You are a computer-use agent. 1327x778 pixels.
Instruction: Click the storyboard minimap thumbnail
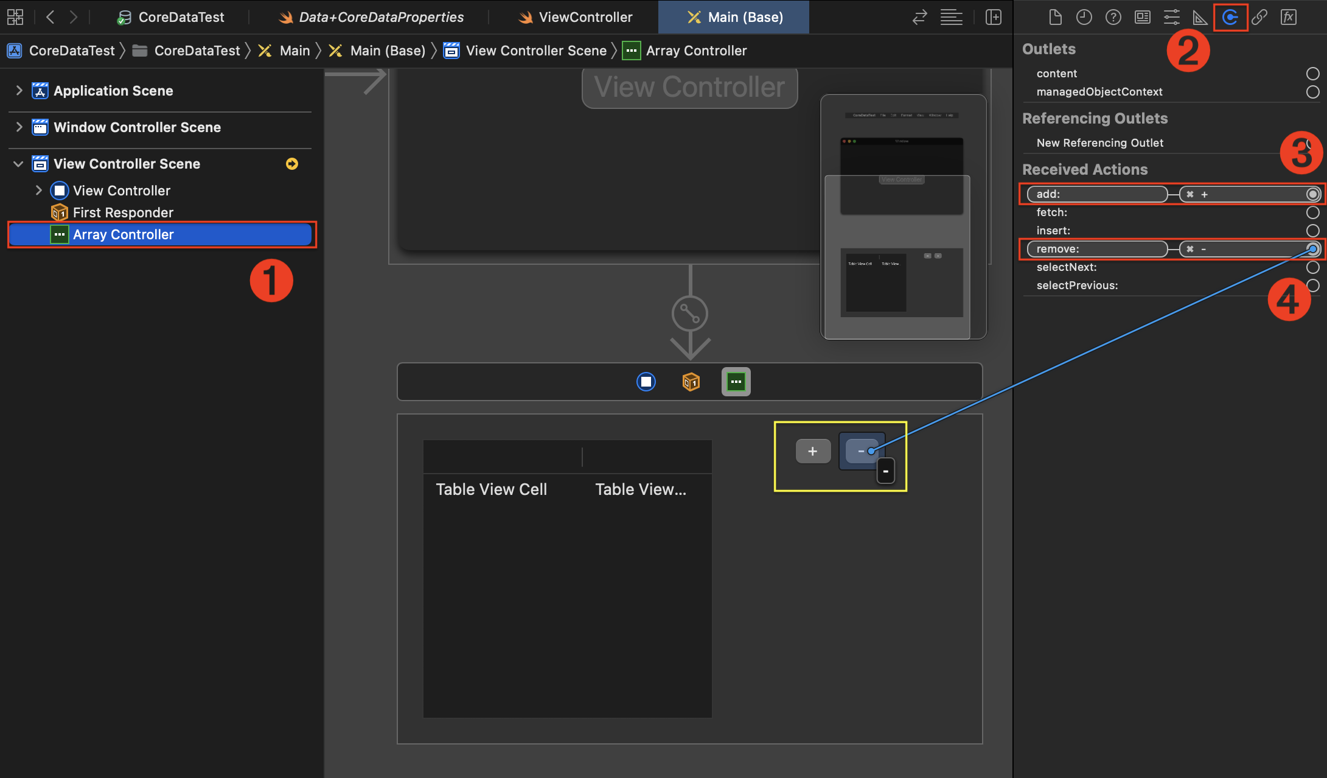(902, 216)
